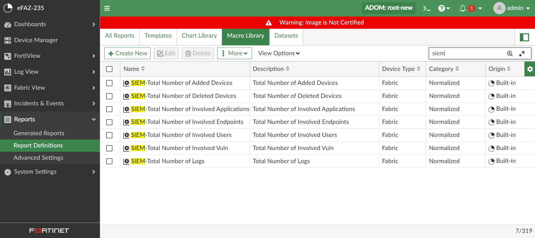Expand the Fabric View menu chevron

94,88
